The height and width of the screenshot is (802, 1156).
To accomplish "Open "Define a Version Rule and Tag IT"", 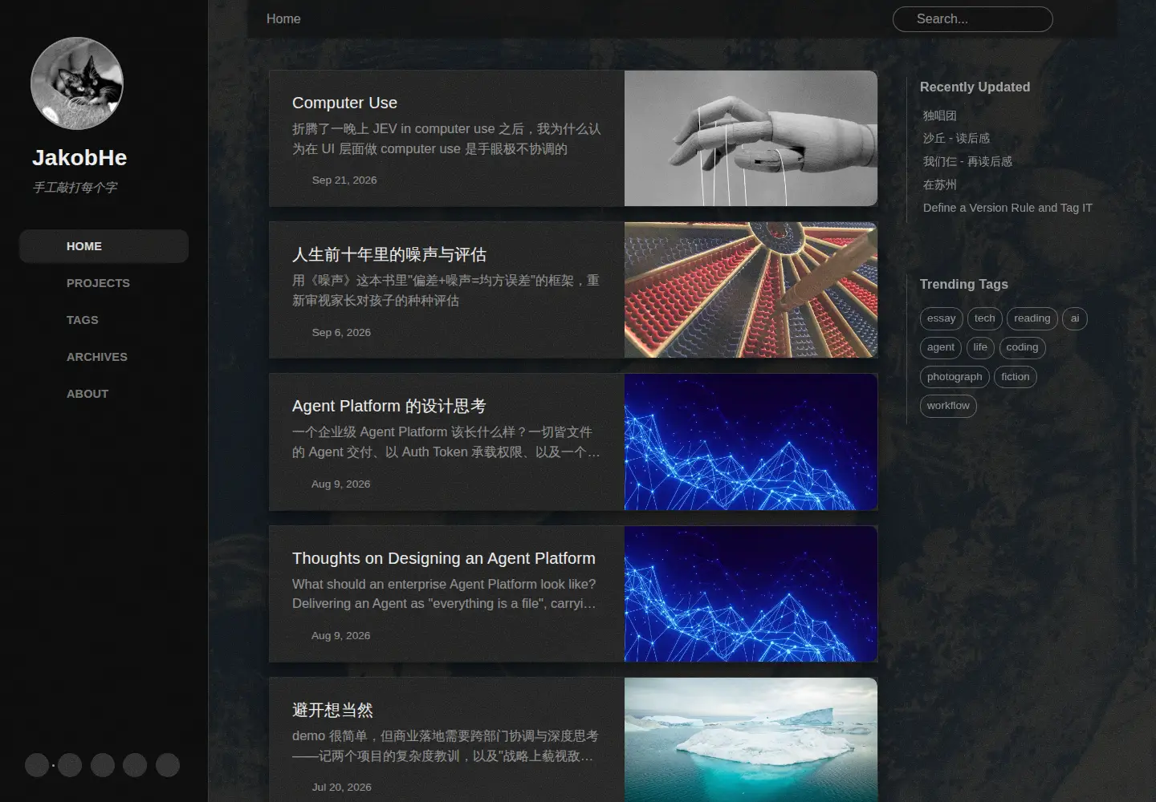I will click(x=1007, y=208).
